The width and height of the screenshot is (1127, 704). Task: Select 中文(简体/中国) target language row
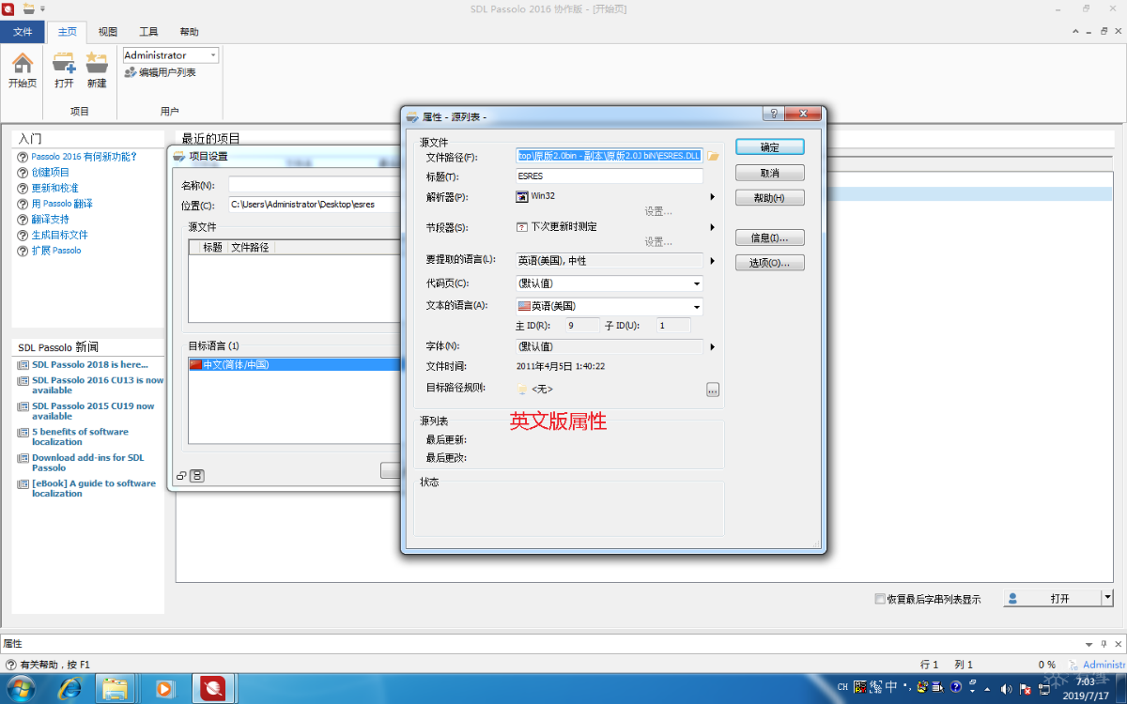click(x=295, y=364)
